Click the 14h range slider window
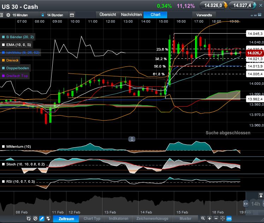 pos(255,204)
